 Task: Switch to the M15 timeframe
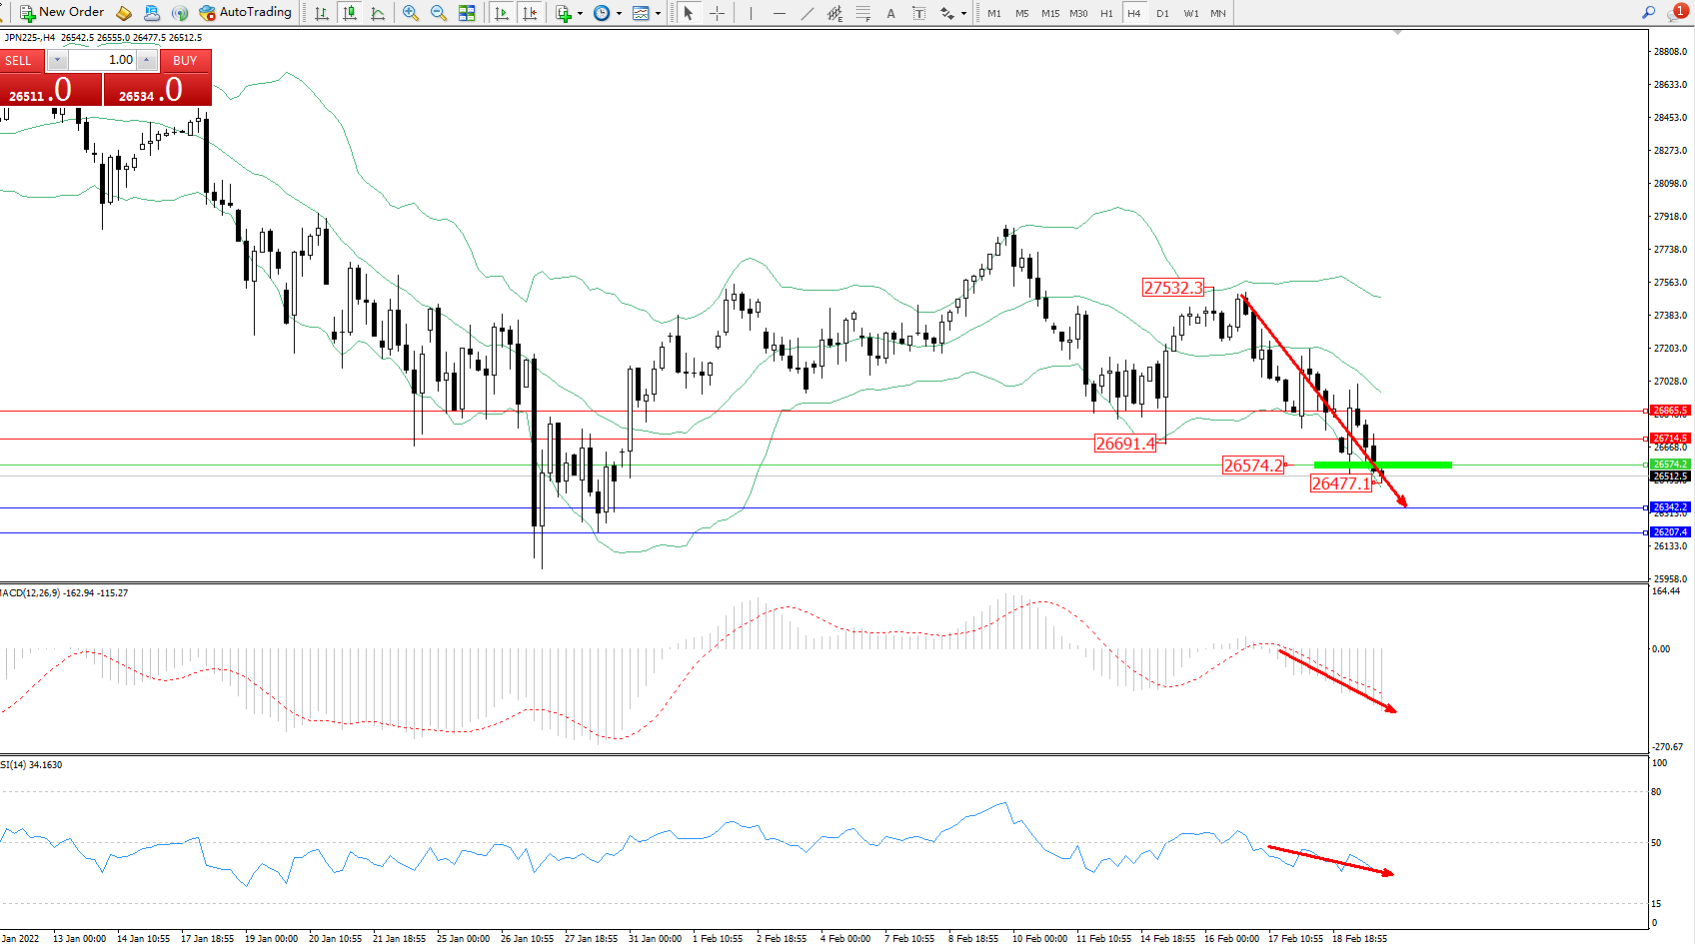click(x=1049, y=13)
